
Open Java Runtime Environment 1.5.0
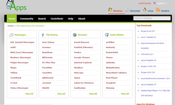(x=155, y=79)
